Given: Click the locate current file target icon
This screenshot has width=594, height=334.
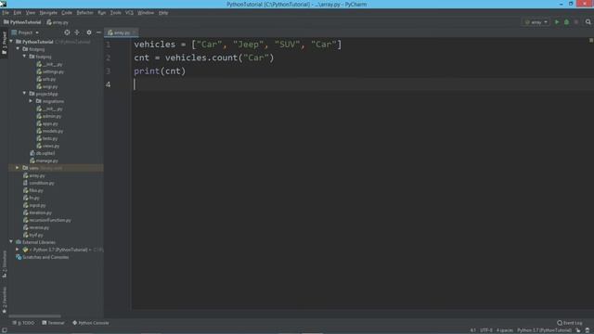Looking at the screenshot, I should (67, 32).
